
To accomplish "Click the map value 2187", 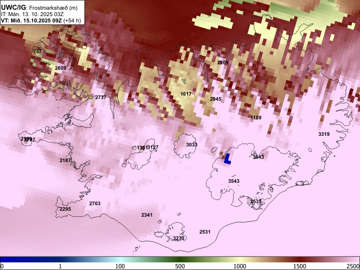I will [x=65, y=160].
